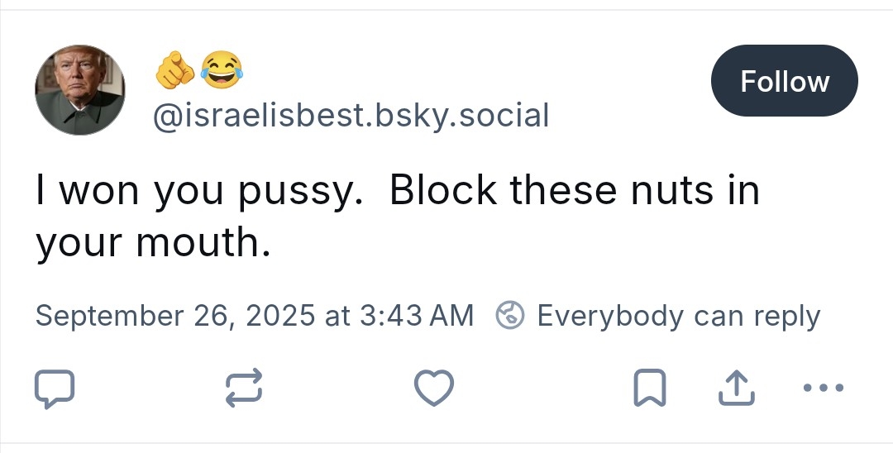Open the @israelisbest.bsky.social profile handle

click(351, 116)
